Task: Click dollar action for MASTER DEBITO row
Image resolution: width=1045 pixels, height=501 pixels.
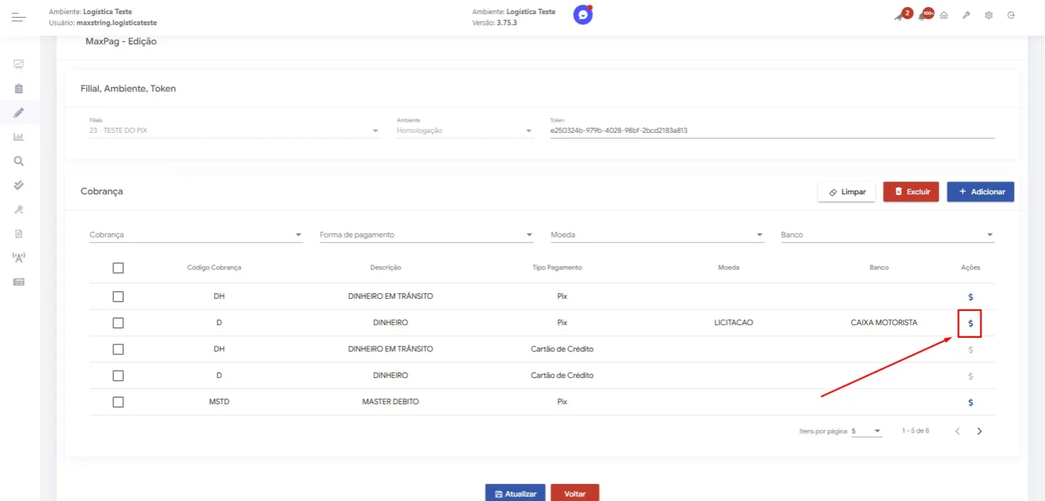Action: coord(970,402)
